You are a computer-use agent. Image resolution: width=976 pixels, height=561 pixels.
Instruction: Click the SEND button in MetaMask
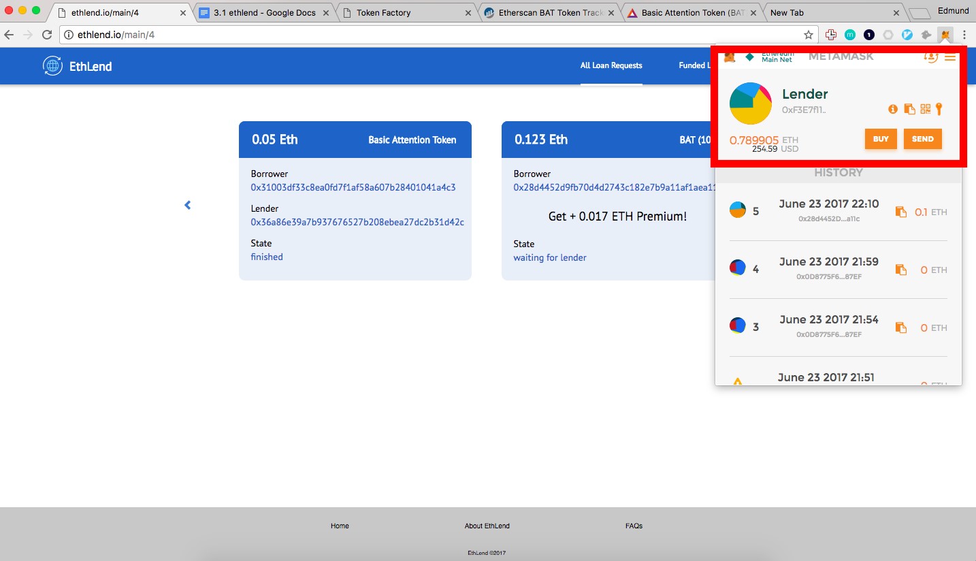point(923,139)
